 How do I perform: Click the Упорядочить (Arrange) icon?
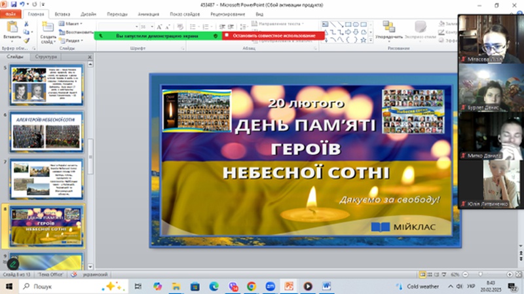click(388, 28)
